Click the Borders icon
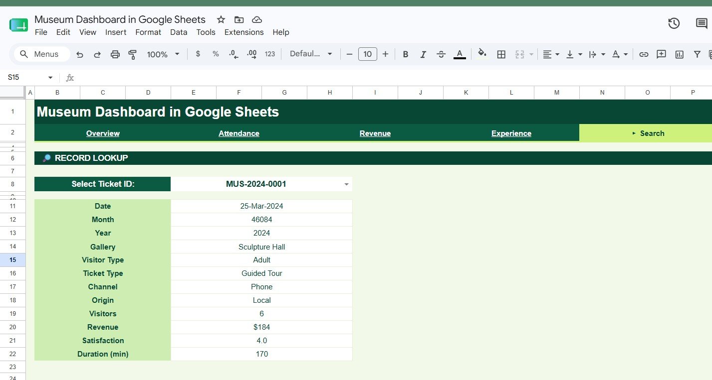 tap(501, 54)
